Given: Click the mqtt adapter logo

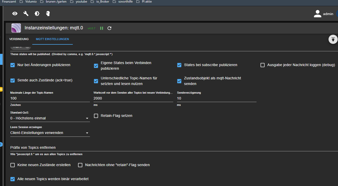Looking at the screenshot, I should [x=16, y=28].
